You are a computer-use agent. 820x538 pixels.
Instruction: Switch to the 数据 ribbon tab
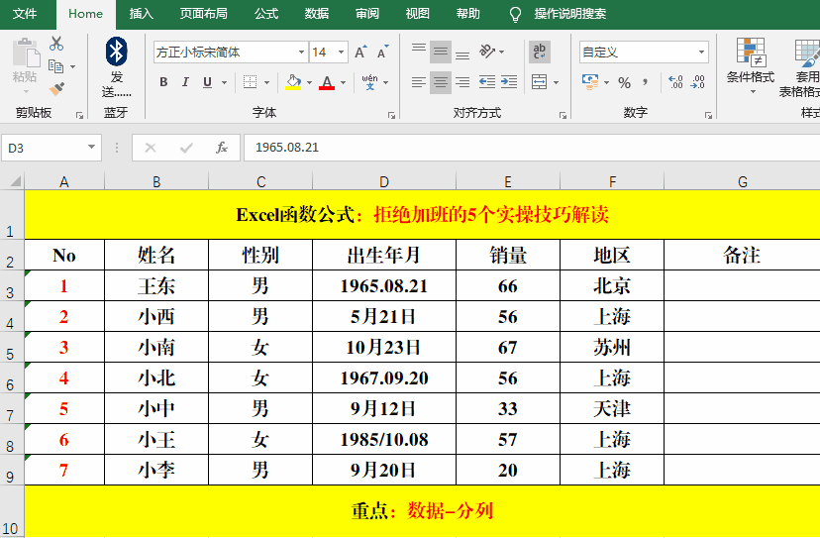pos(316,14)
